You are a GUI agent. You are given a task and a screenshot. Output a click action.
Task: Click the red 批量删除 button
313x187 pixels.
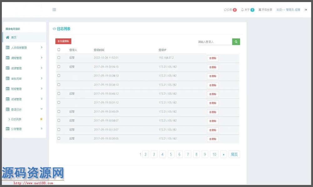pos(63,41)
